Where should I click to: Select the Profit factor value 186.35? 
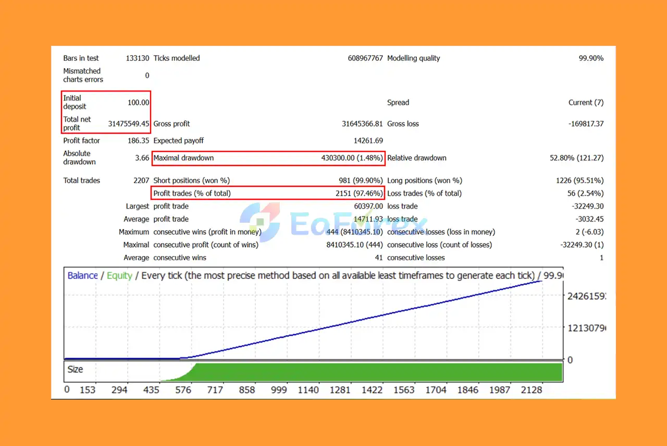tap(139, 141)
